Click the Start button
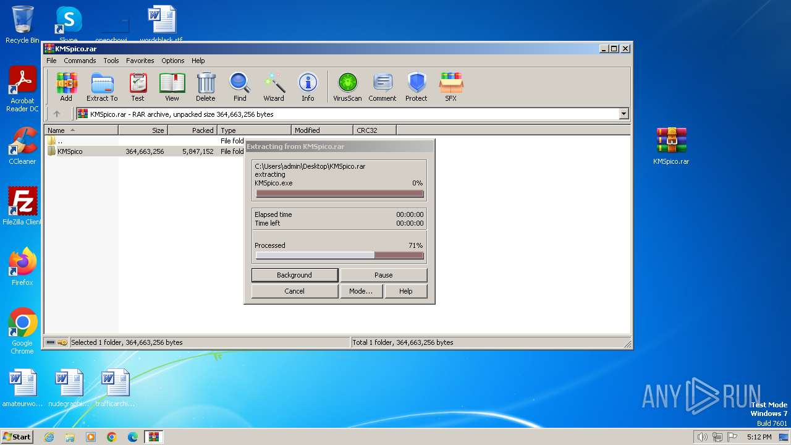This screenshot has height=445, width=791. coord(17,437)
